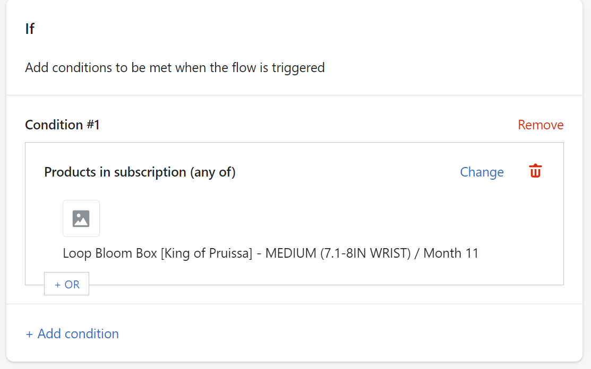Click the 'Products in subscription' label
The width and height of the screenshot is (591, 369).
pyautogui.click(x=115, y=172)
